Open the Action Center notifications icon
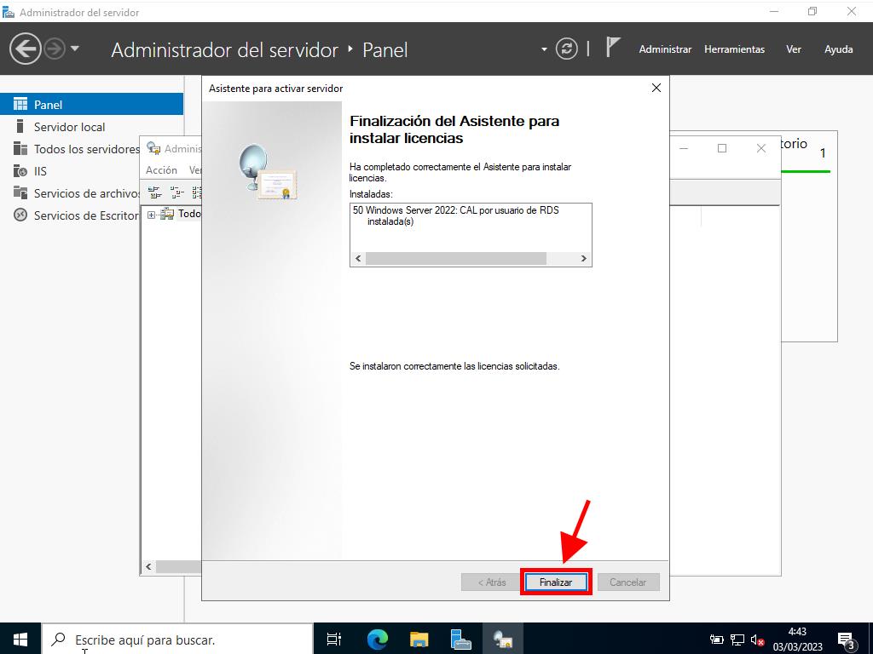The height and width of the screenshot is (654, 873). [847, 640]
